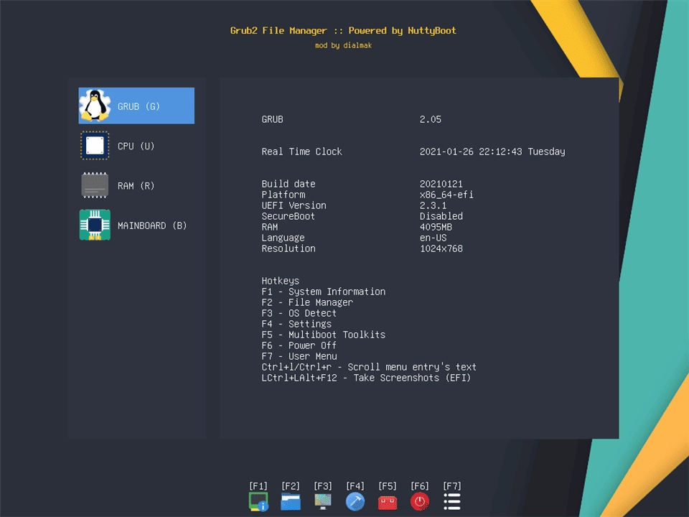Click the [F7] label in bottom bar

point(451,486)
